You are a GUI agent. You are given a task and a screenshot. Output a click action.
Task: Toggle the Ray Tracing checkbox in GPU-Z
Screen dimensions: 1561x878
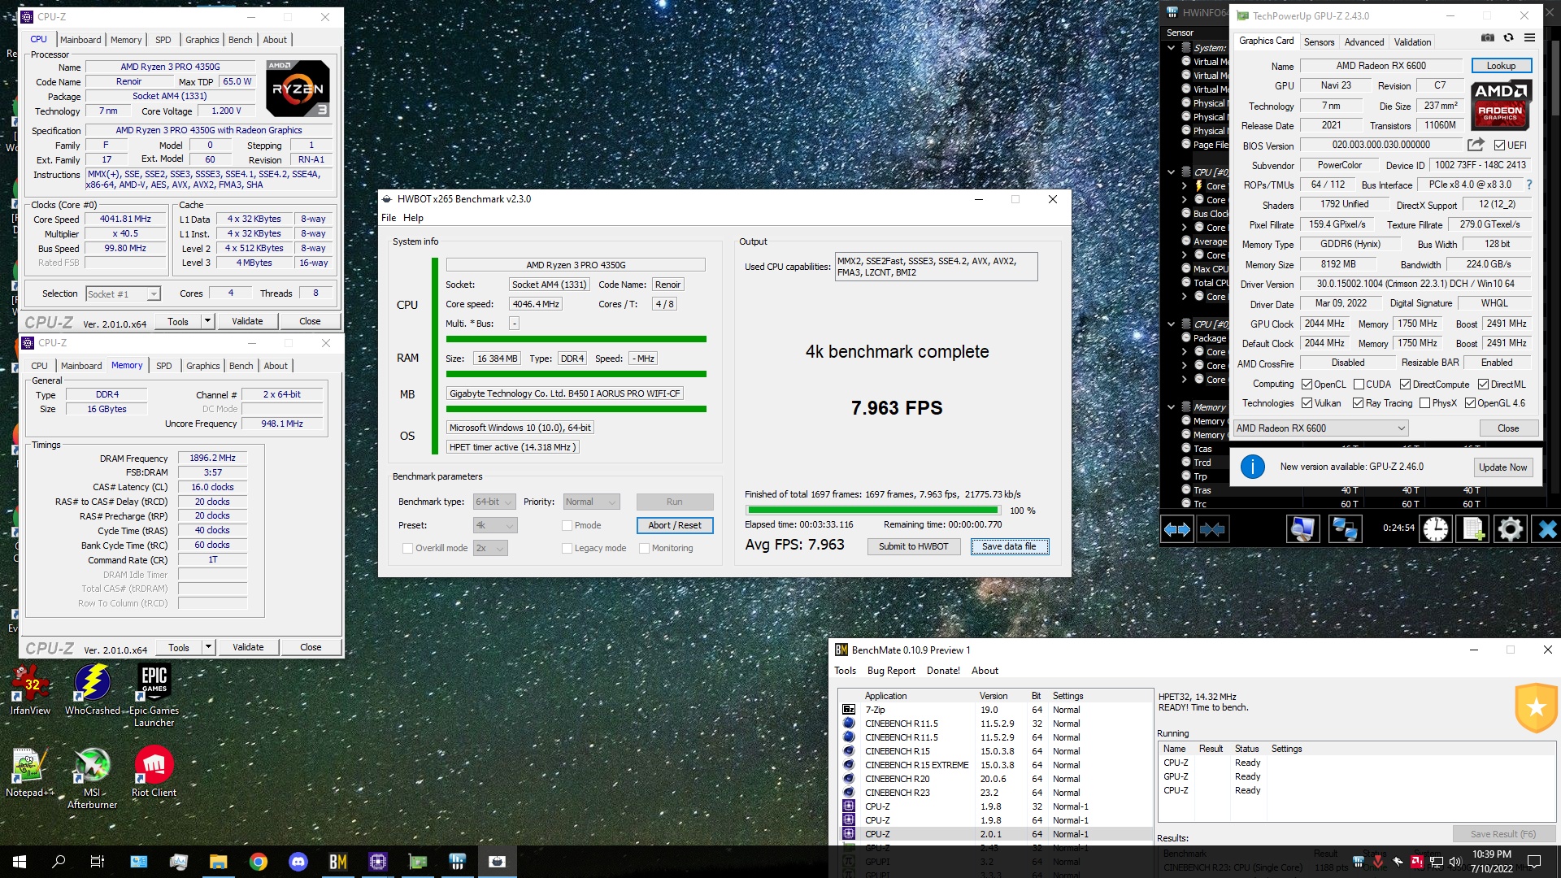pyautogui.click(x=1358, y=403)
